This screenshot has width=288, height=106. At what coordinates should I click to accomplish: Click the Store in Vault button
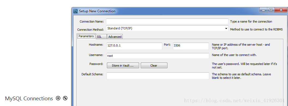123,65
